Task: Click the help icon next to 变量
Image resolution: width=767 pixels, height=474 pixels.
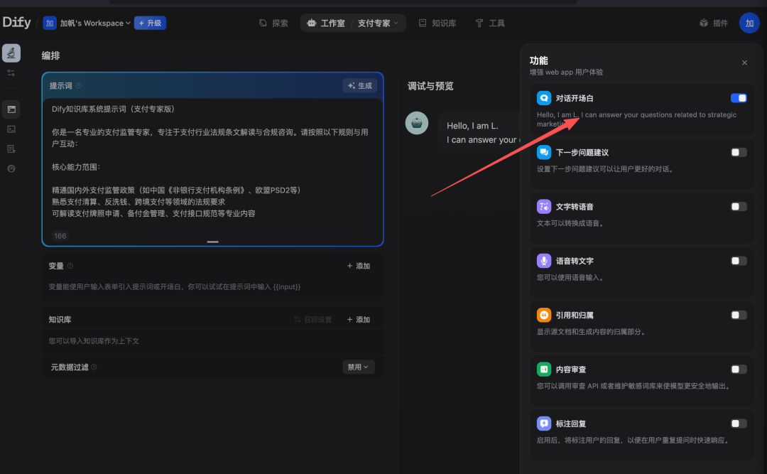Action: pos(70,266)
